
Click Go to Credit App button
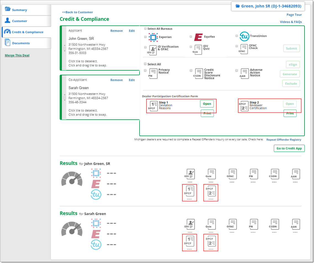point(289,148)
